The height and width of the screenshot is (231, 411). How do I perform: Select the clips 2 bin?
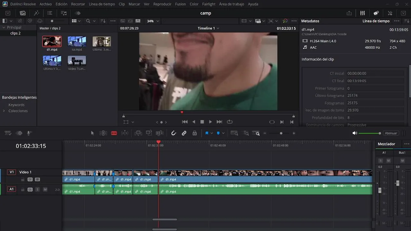coord(15,33)
